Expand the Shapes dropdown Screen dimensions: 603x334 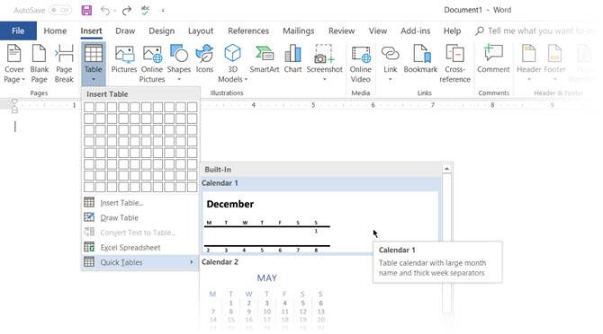coord(179,79)
